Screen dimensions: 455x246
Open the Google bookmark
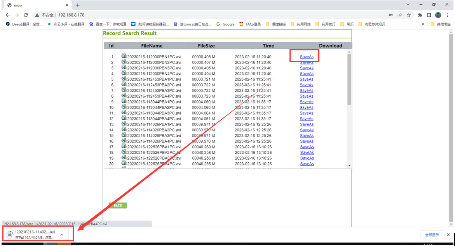(225, 24)
